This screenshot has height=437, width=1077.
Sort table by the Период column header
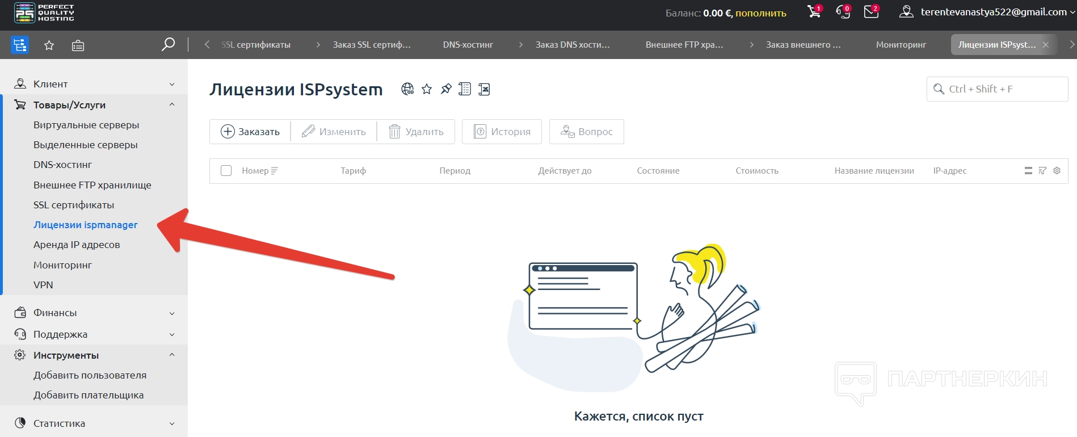click(x=455, y=171)
